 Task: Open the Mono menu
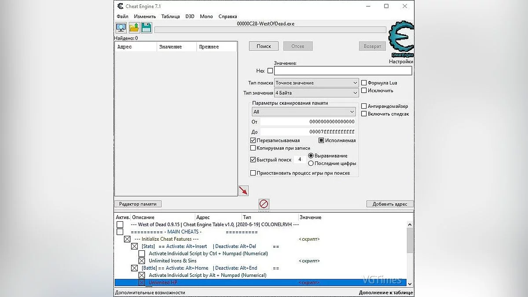coord(206,16)
